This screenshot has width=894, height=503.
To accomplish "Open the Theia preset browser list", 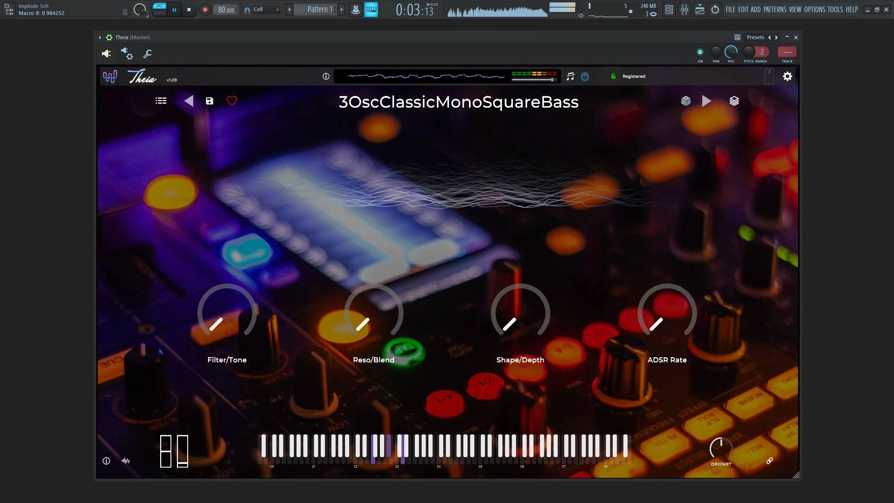I will pos(161,101).
